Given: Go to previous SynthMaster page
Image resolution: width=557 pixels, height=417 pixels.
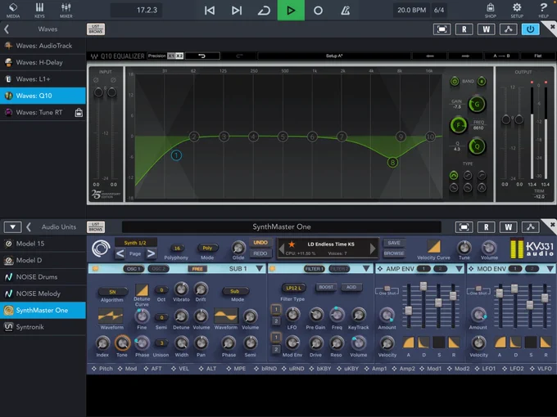Looking at the screenshot, I should (x=120, y=253).
